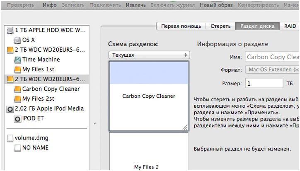Open the Схема разделов Текущая dropdown
The image size is (300, 171).
(149, 55)
